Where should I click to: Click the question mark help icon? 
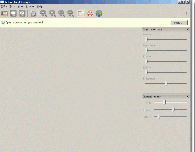pos(187,14)
